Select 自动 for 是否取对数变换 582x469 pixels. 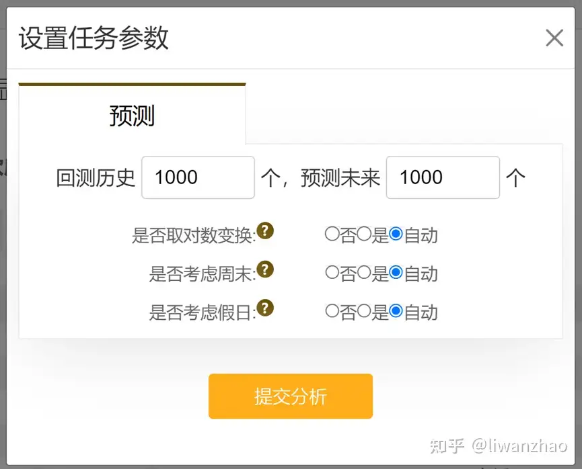coord(396,234)
